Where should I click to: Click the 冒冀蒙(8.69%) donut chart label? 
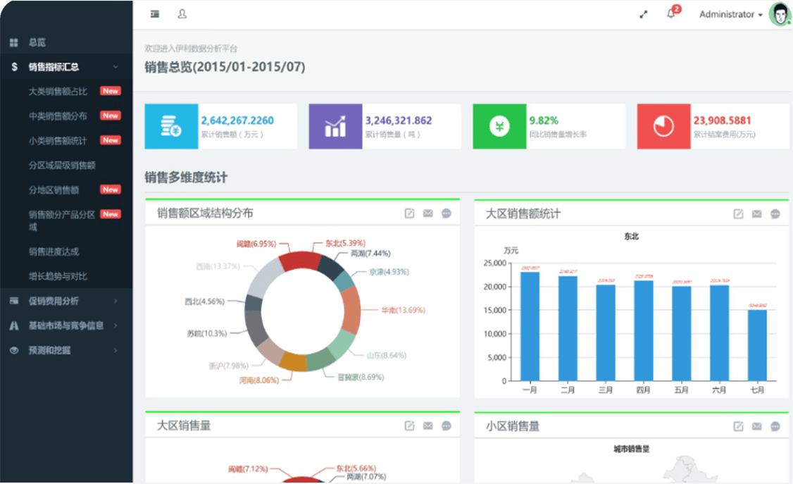[361, 378]
